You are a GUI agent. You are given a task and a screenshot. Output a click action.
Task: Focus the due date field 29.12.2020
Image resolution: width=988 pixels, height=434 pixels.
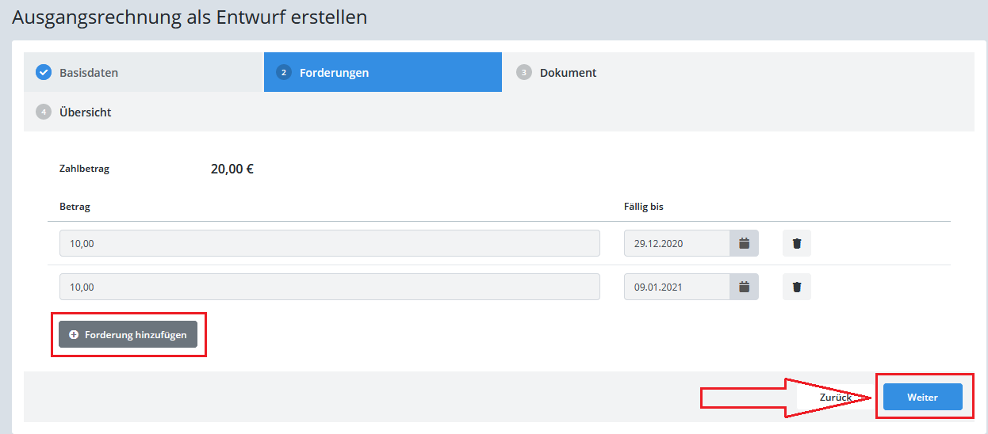pyautogui.click(x=677, y=243)
